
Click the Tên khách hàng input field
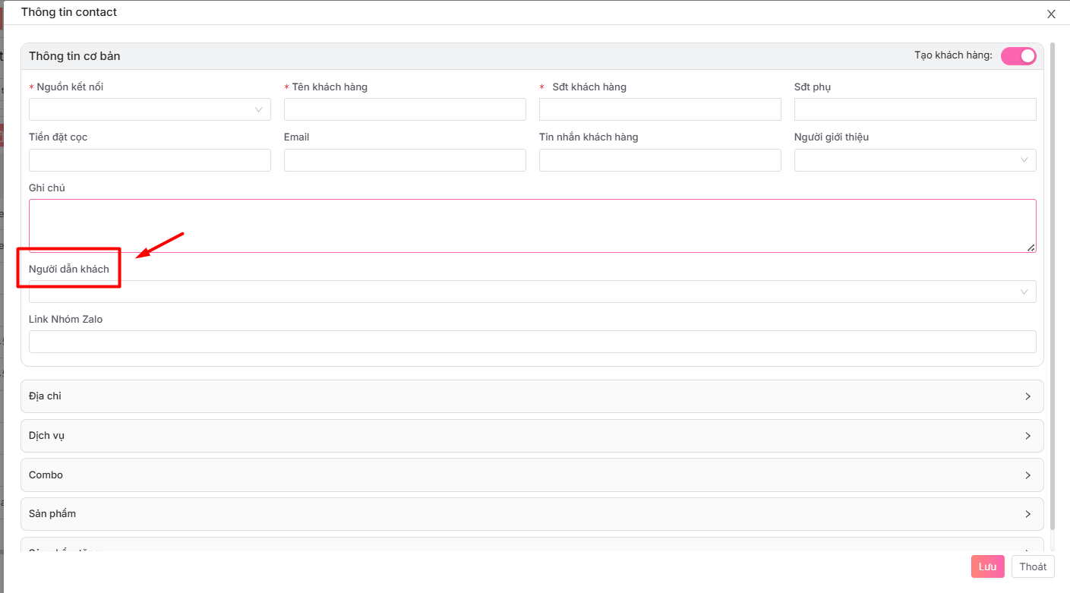point(405,109)
